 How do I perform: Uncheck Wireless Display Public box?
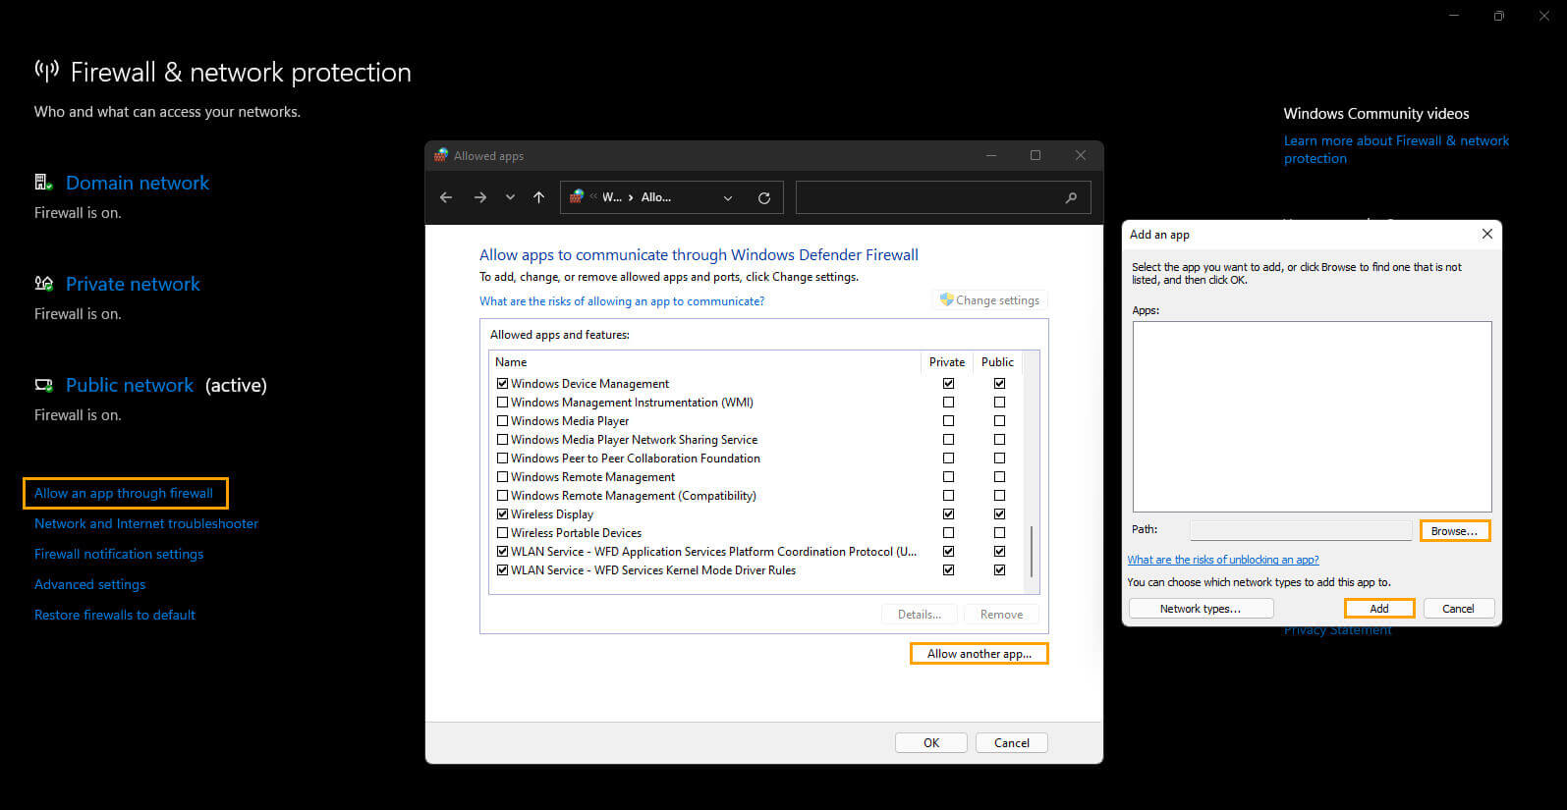(999, 514)
